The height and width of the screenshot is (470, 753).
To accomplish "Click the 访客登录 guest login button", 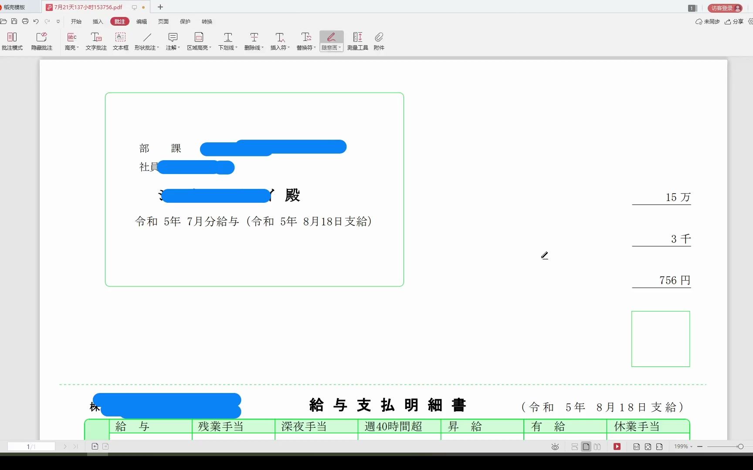I will click(x=725, y=8).
